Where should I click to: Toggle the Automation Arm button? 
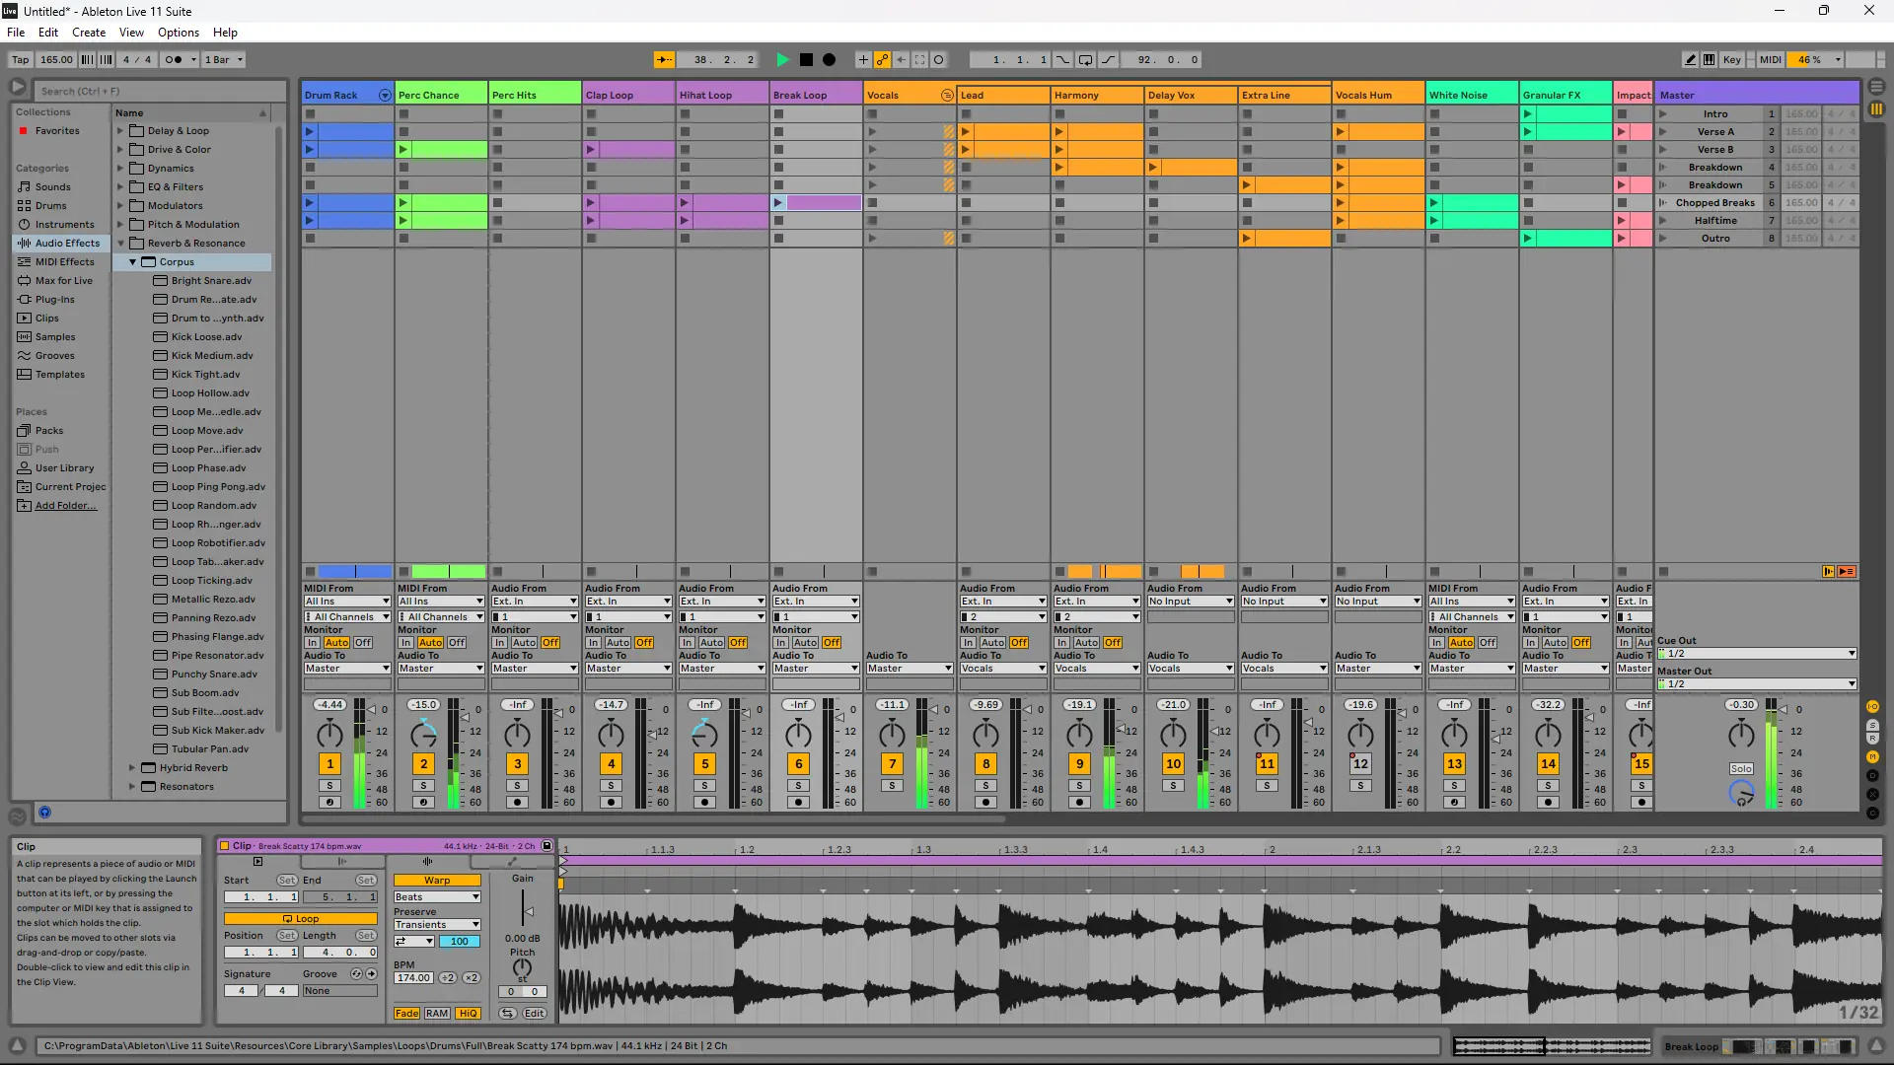(x=882, y=60)
